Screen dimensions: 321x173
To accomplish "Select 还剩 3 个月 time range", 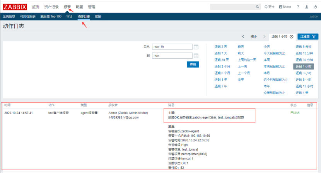I will pyautogui.click(x=222, y=66).
